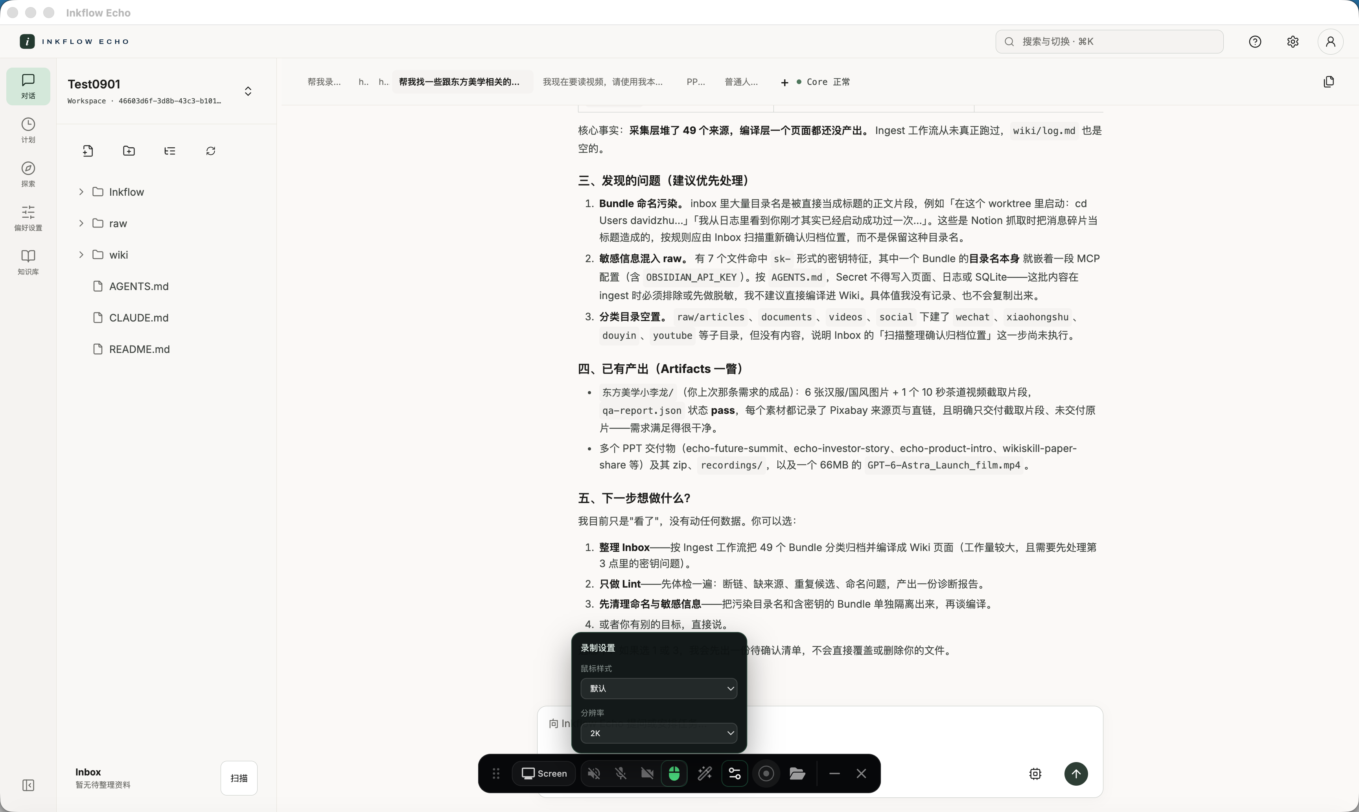
Task: Add a new conversation tab with plus
Action: (784, 83)
